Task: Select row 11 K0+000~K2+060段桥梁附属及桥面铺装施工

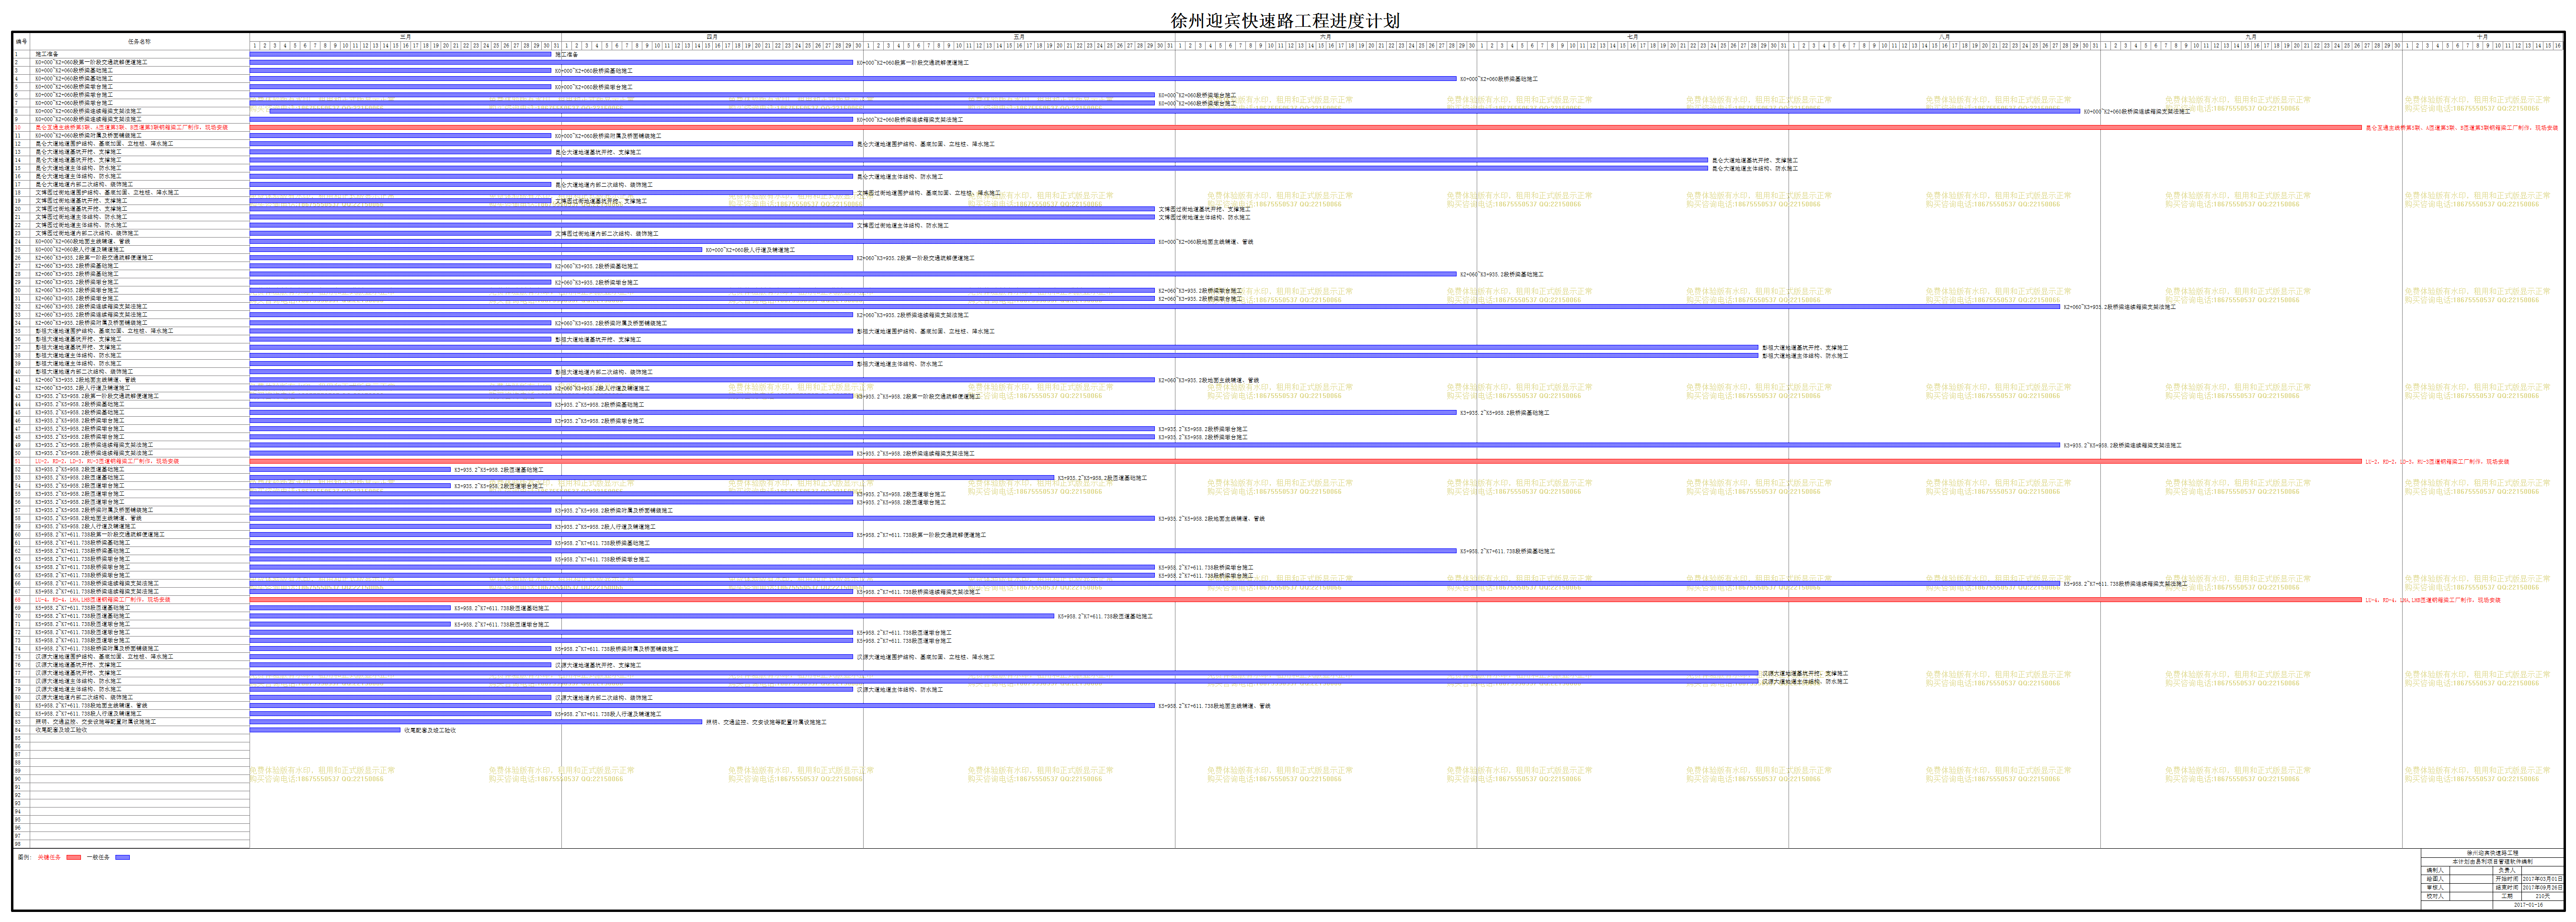Action: click(x=131, y=135)
